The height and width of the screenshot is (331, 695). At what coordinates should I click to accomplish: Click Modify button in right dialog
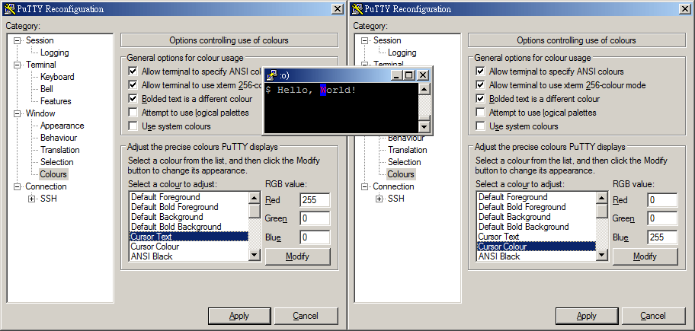point(645,256)
